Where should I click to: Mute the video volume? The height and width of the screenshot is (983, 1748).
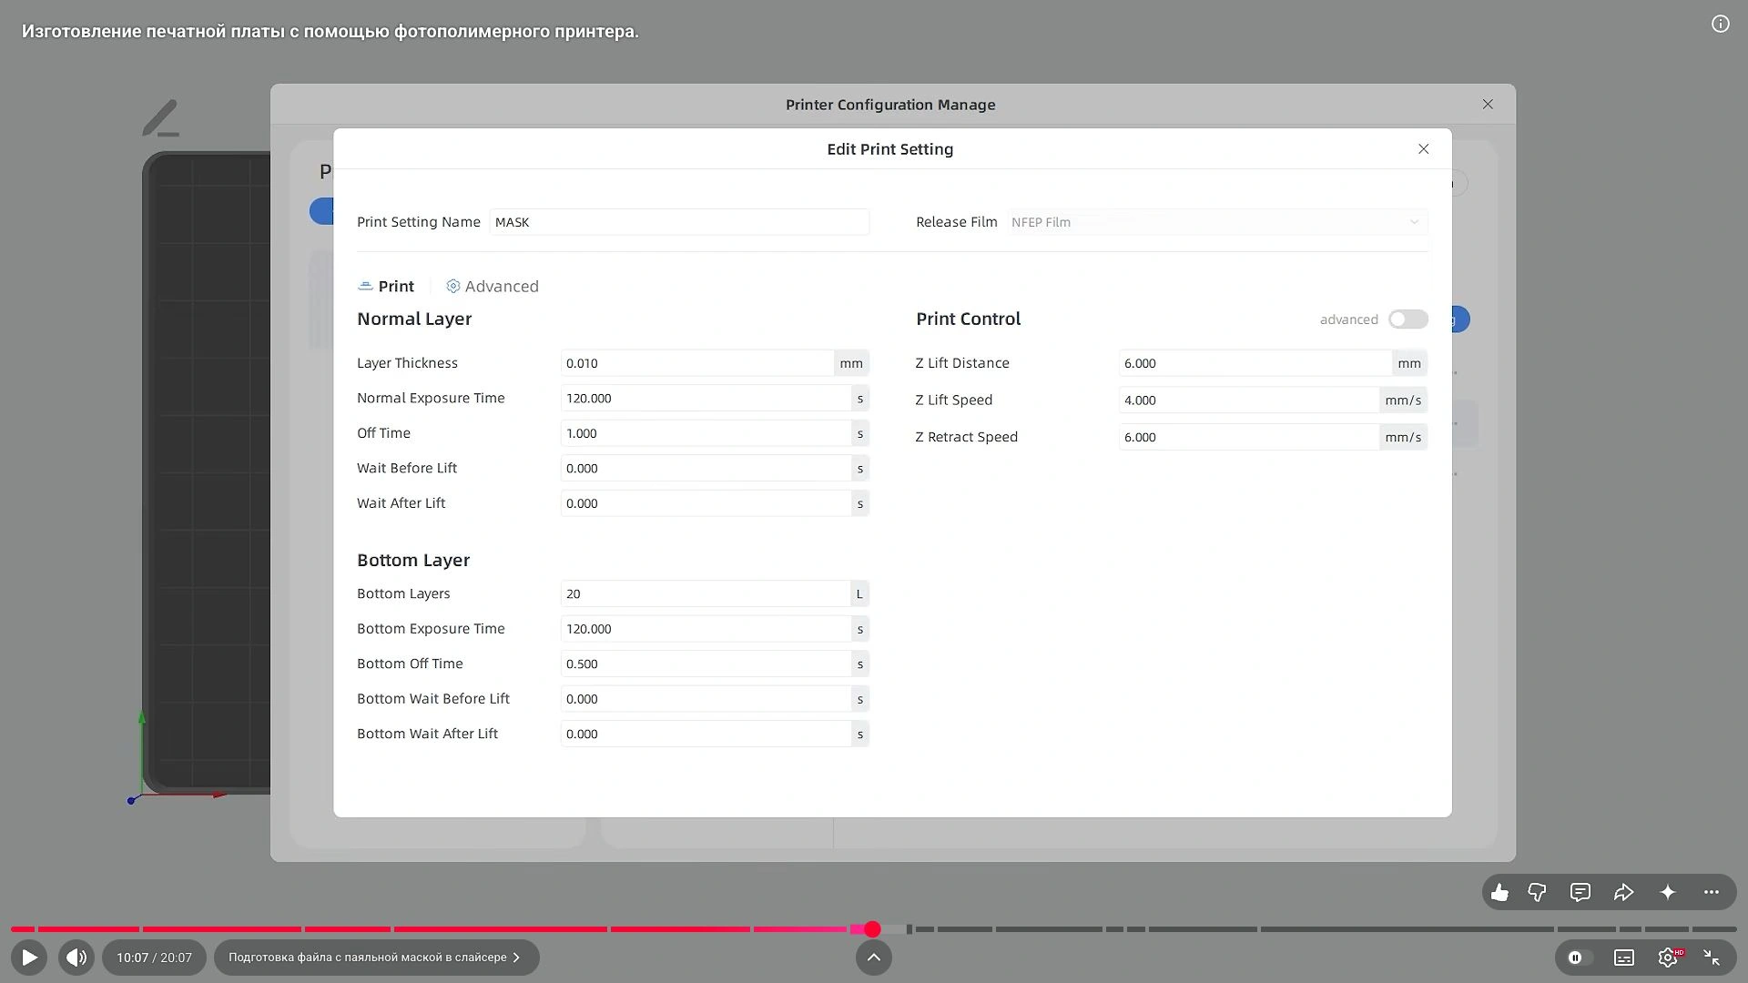tap(76, 958)
